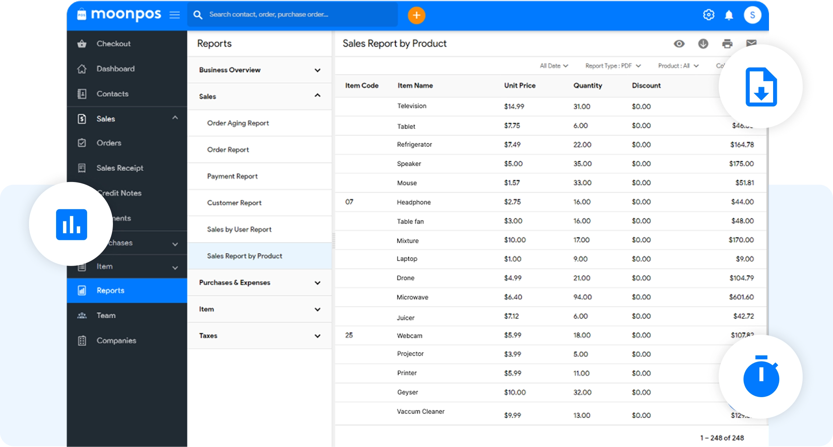Expand the Purchases & Expenses section
Viewport: 833px width, 447px height.
(x=317, y=283)
